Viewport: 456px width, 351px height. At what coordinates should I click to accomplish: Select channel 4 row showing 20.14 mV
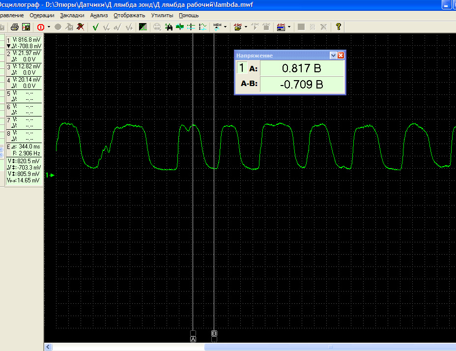tap(24, 83)
